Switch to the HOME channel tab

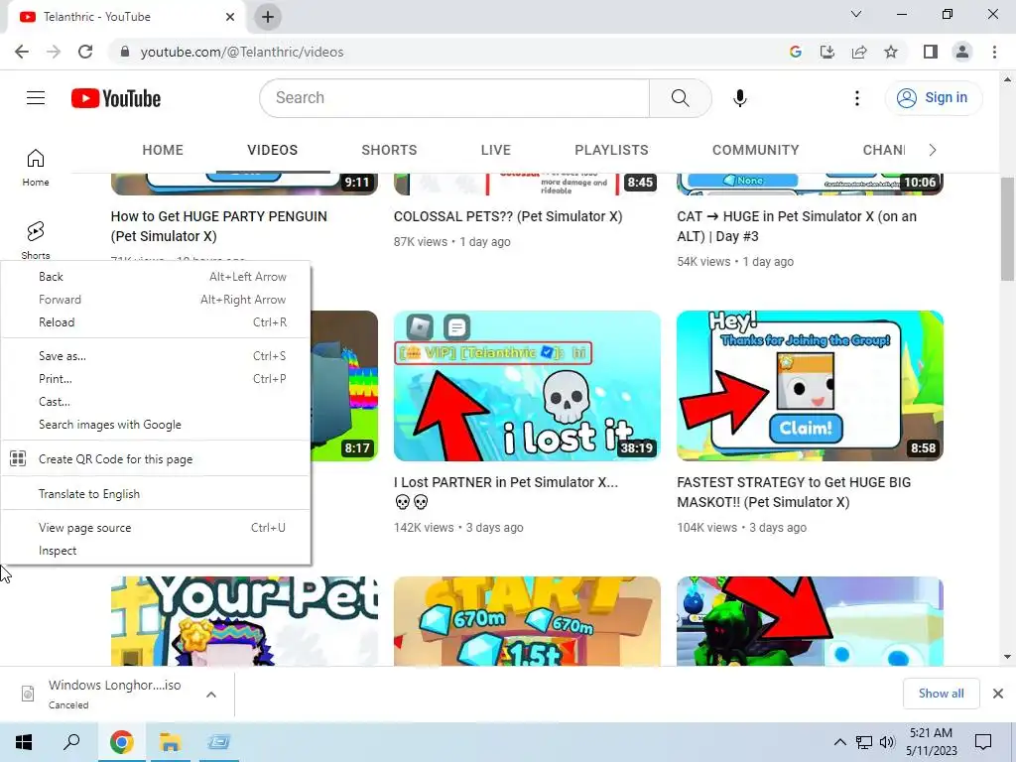163,150
